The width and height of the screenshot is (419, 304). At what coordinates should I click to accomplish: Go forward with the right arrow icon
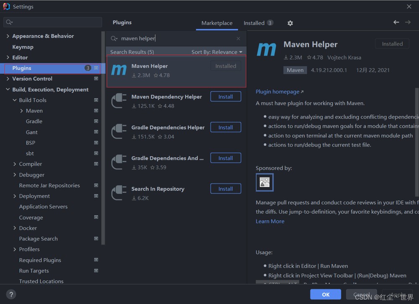408,22
